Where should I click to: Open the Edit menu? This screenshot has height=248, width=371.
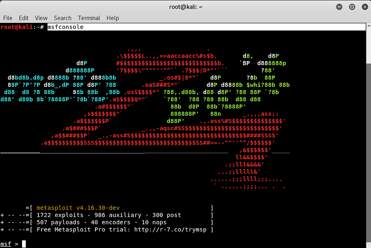24,18
